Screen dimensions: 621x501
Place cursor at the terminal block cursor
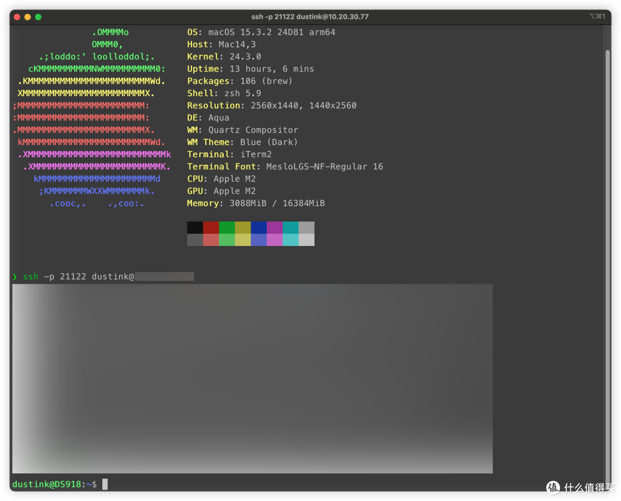click(105, 484)
